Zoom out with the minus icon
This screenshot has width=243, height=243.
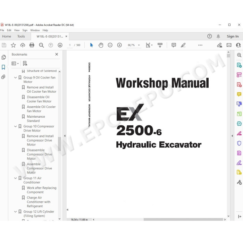pyautogui.click(x=110, y=45)
